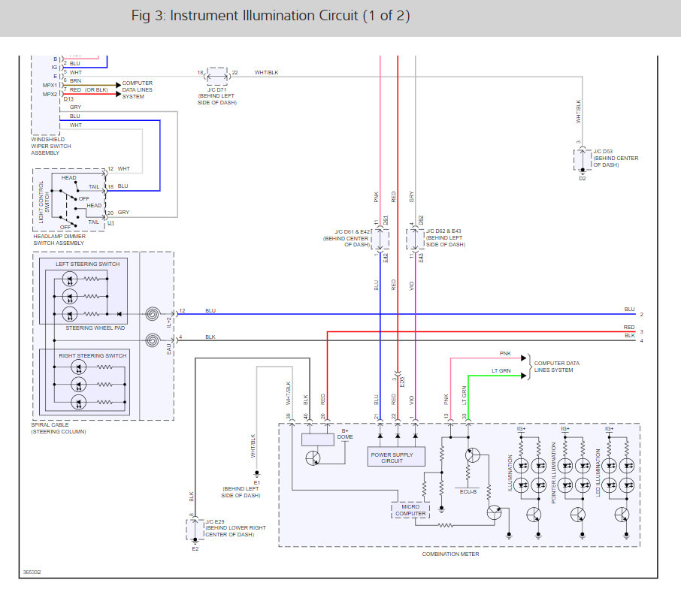Screen dimensions: 681x592
Task: Click the lower spiral cable coil symbol
Action: [x=153, y=340]
